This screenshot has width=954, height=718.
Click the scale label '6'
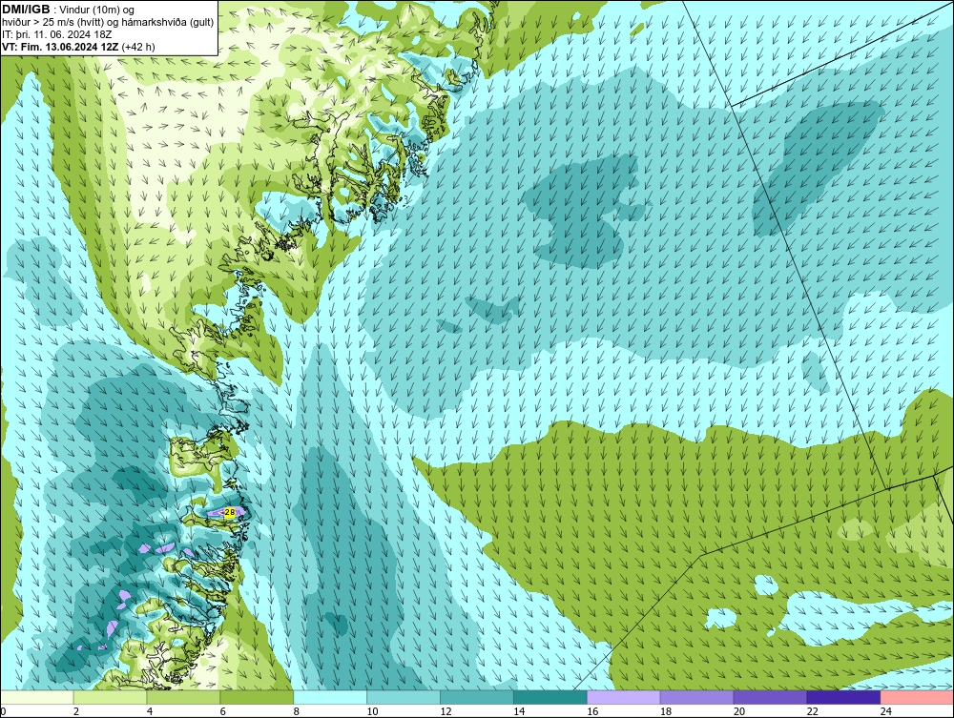tap(222, 711)
